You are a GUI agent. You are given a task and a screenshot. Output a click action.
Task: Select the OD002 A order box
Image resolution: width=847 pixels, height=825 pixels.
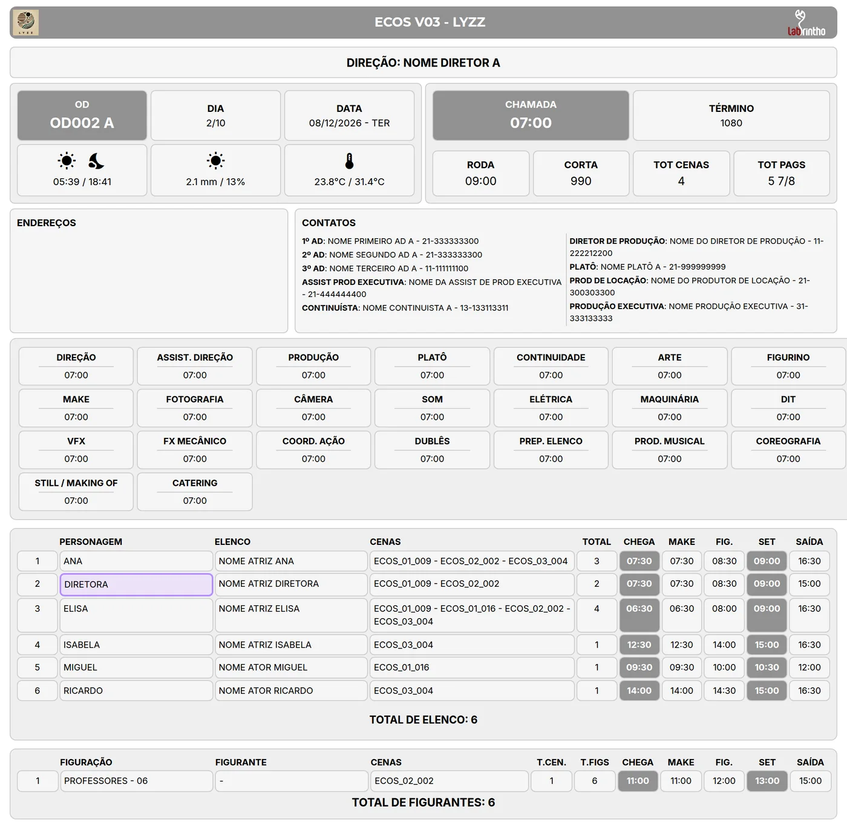point(82,116)
